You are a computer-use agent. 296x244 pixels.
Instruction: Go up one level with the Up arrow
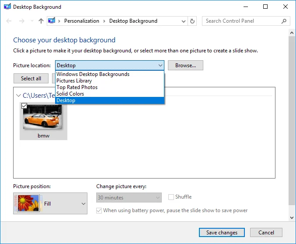click(41, 21)
